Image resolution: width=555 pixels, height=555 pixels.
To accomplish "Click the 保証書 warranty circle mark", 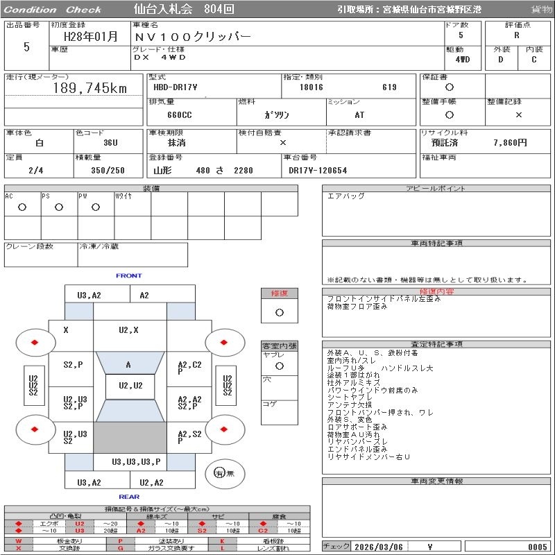I will [x=450, y=87].
